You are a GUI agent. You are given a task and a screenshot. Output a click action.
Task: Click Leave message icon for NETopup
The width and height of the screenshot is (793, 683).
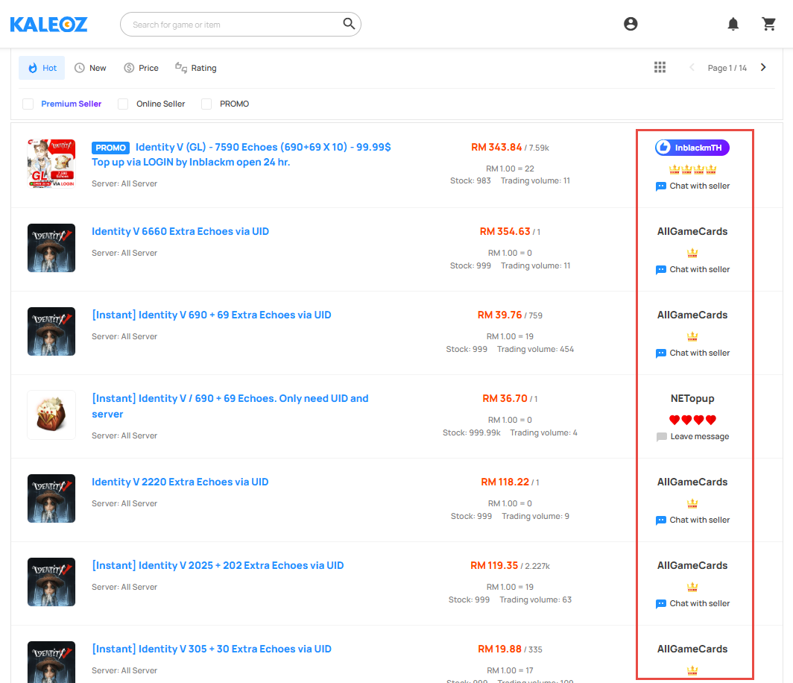(x=661, y=437)
